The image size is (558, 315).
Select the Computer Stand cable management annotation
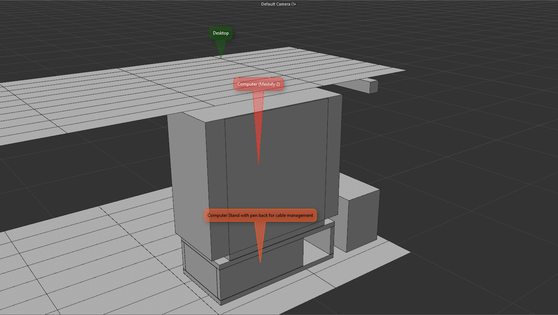click(260, 215)
